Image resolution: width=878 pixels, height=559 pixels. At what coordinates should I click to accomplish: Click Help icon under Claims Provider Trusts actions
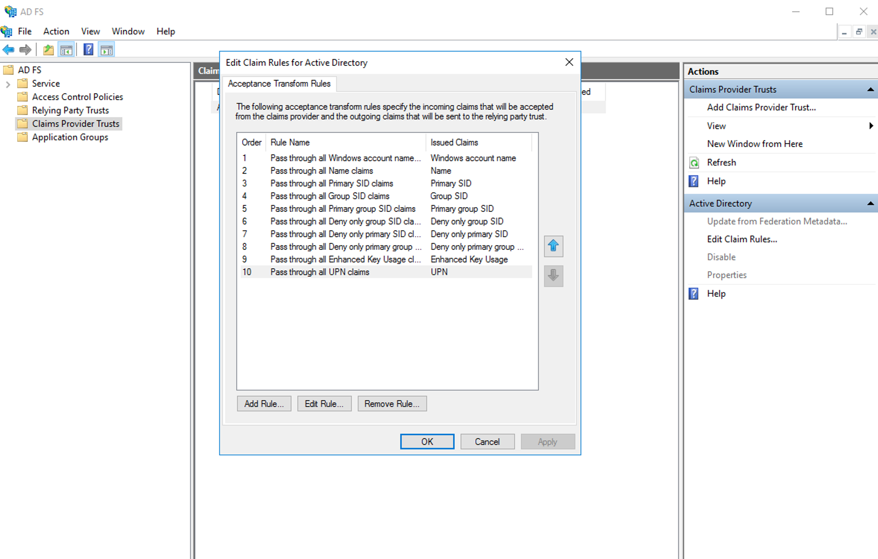coord(694,181)
